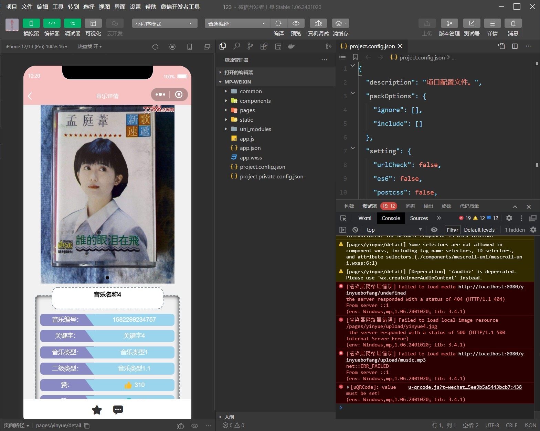Open the source control branch icon
Screen dimensions: 540x431
point(250,46)
